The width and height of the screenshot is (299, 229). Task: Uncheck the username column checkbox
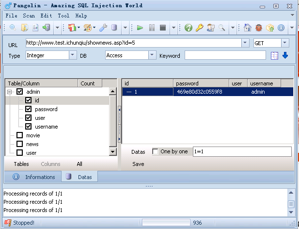tap(29, 126)
